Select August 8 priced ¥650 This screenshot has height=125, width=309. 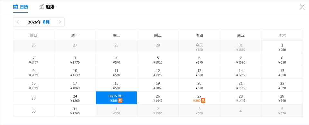coord(282,60)
